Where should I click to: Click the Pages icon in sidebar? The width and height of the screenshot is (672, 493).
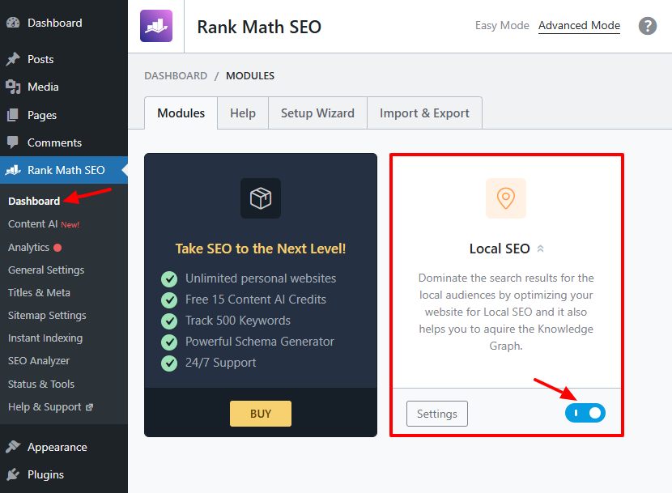(13, 115)
